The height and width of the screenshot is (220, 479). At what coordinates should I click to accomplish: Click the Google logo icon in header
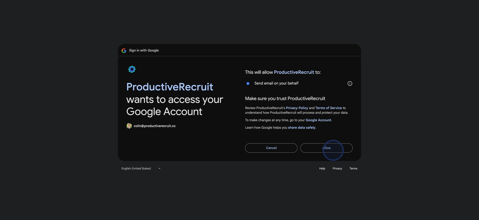pos(124,51)
